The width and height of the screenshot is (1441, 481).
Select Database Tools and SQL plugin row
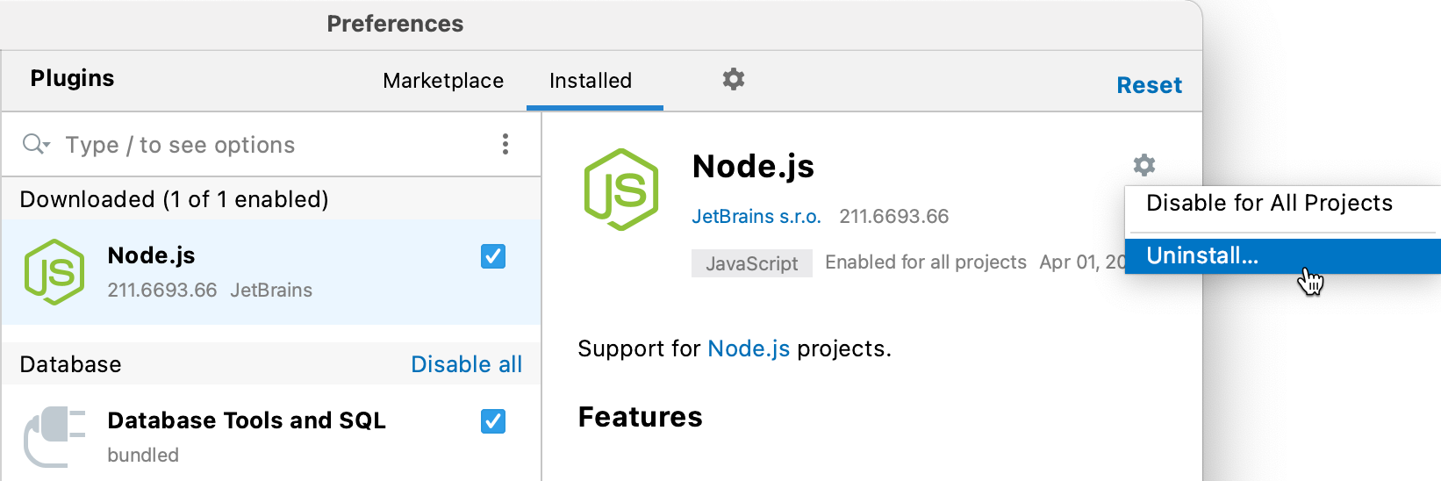[263, 436]
